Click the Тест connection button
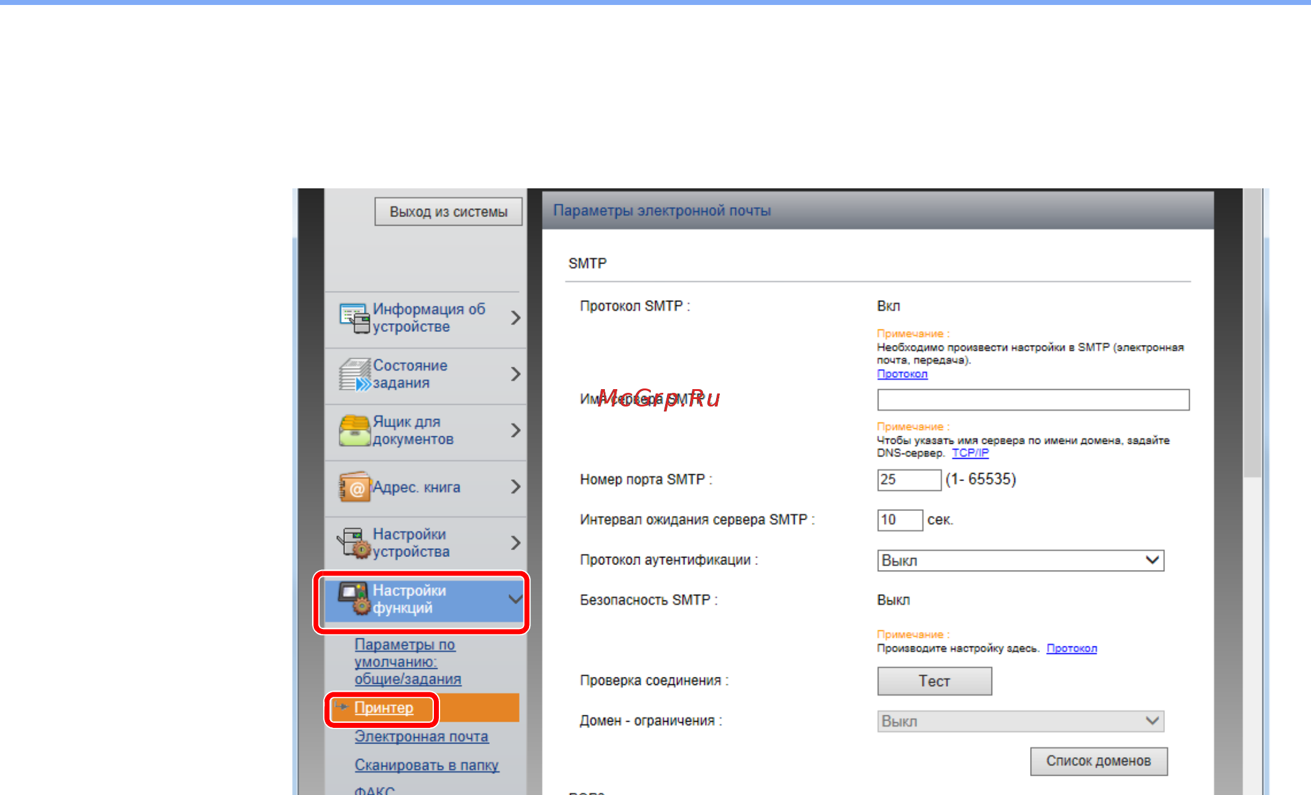The width and height of the screenshot is (1311, 795). click(934, 681)
